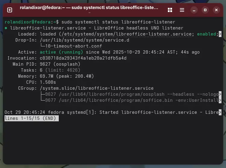The height and width of the screenshot is (168, 226).
Task: Show the tab overview grid
Action: point(170,10)
